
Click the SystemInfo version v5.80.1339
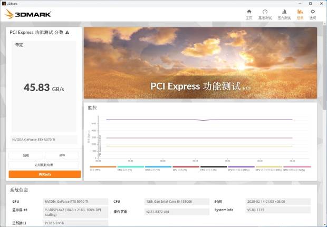click(x=278, y=210)
